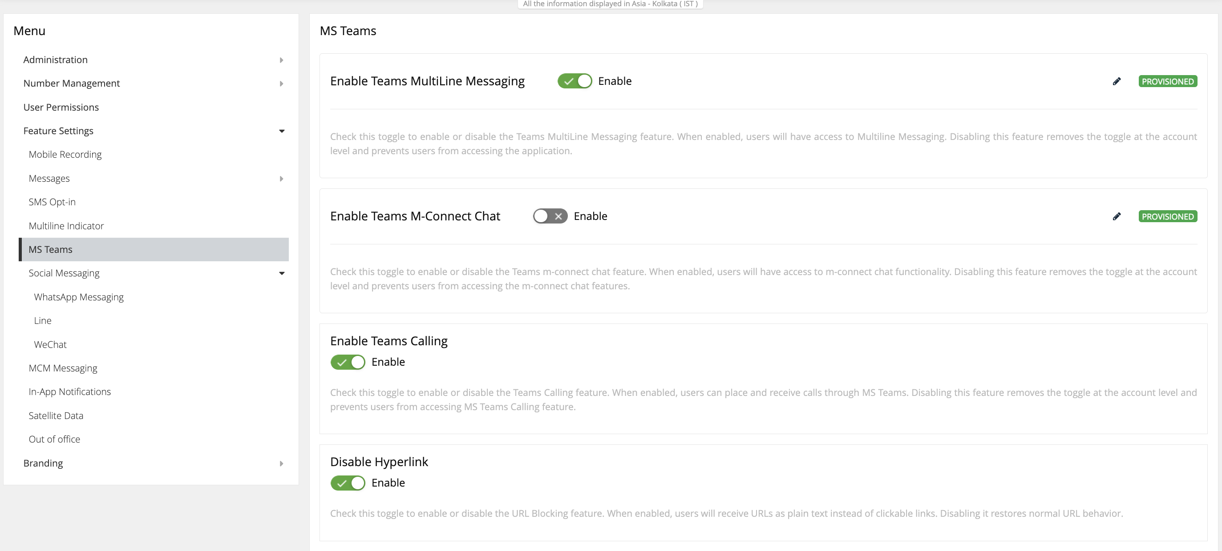
Task: Click PROVISIONED badge for M-Connect Chat
Action: (1167, 216)
